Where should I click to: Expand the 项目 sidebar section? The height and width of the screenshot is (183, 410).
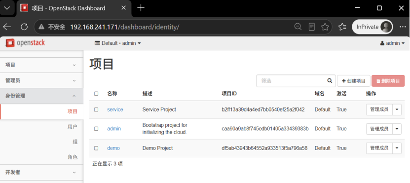click(41, 65)
